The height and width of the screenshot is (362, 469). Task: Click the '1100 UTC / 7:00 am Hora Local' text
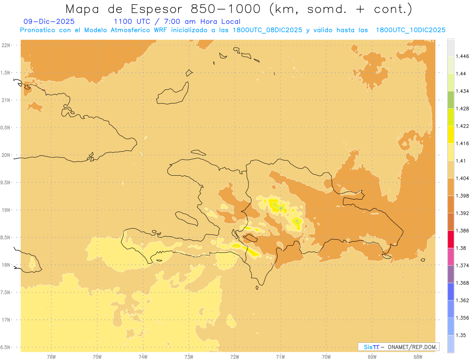click(177, 21)
